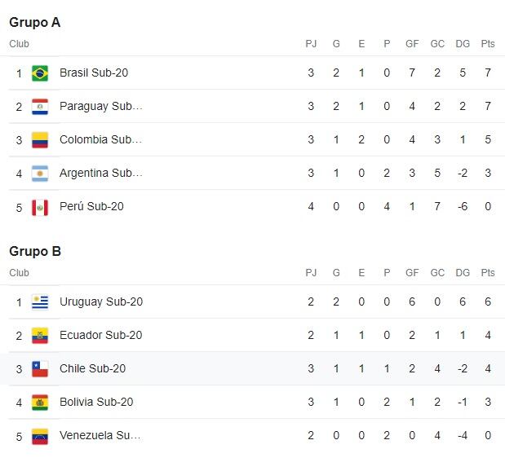Screen dimensions: 505x471
Task: Click the Ecuador flag icon
Action: pos(40,336)
